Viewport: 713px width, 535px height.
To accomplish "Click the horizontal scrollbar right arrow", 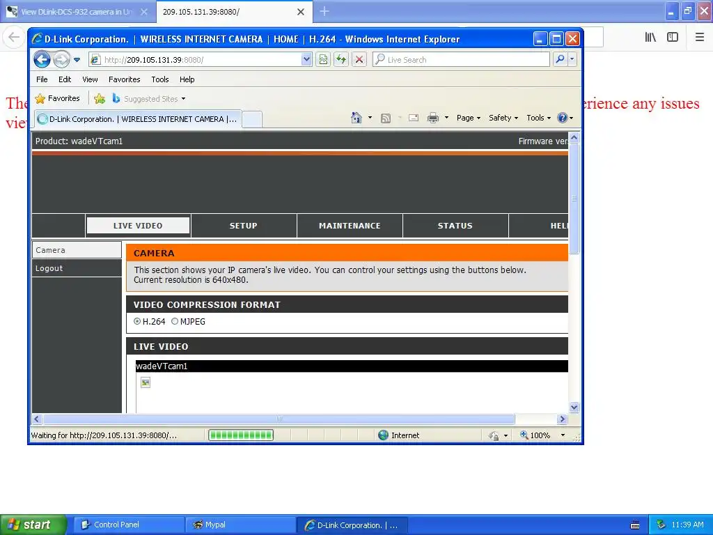I will (562, 419).
